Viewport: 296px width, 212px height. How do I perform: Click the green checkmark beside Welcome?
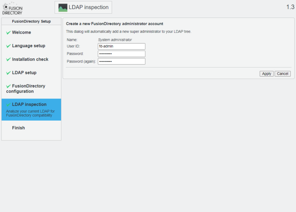8,32
